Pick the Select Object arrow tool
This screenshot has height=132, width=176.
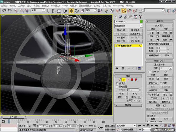(x=48, y=11)
